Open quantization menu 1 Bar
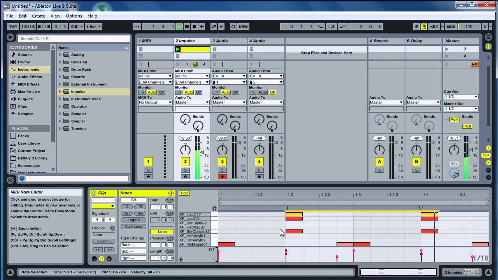The height and width of the screenshot is (280, 498). [93, 26]
